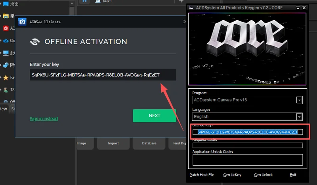Click the Application Unlock Code text box

pyautogui.click(x=248, y=160)
